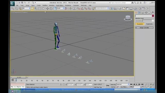Open the Key Filters dialog button

(124, 87)
